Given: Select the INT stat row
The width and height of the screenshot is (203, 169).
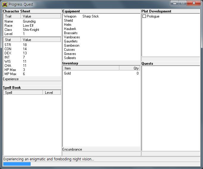Looking at the screenshot, I should click(32, 57).
